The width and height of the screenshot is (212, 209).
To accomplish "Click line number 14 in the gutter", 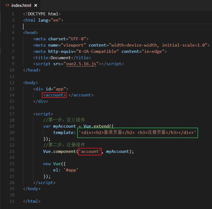I will pyautogui.click(x=12, y=95).
